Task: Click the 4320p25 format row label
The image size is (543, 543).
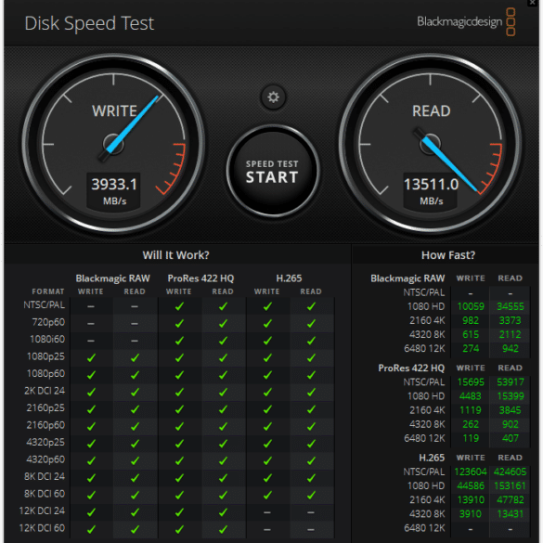Action: (45, 442)
